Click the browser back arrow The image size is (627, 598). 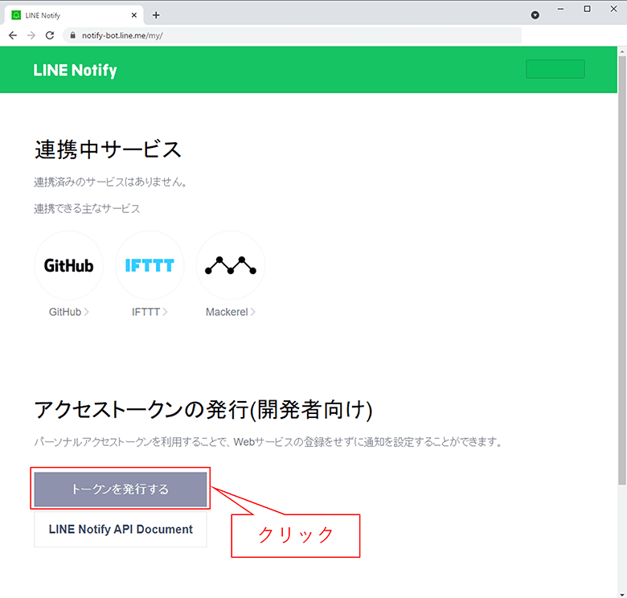click(x=13, y=35)
